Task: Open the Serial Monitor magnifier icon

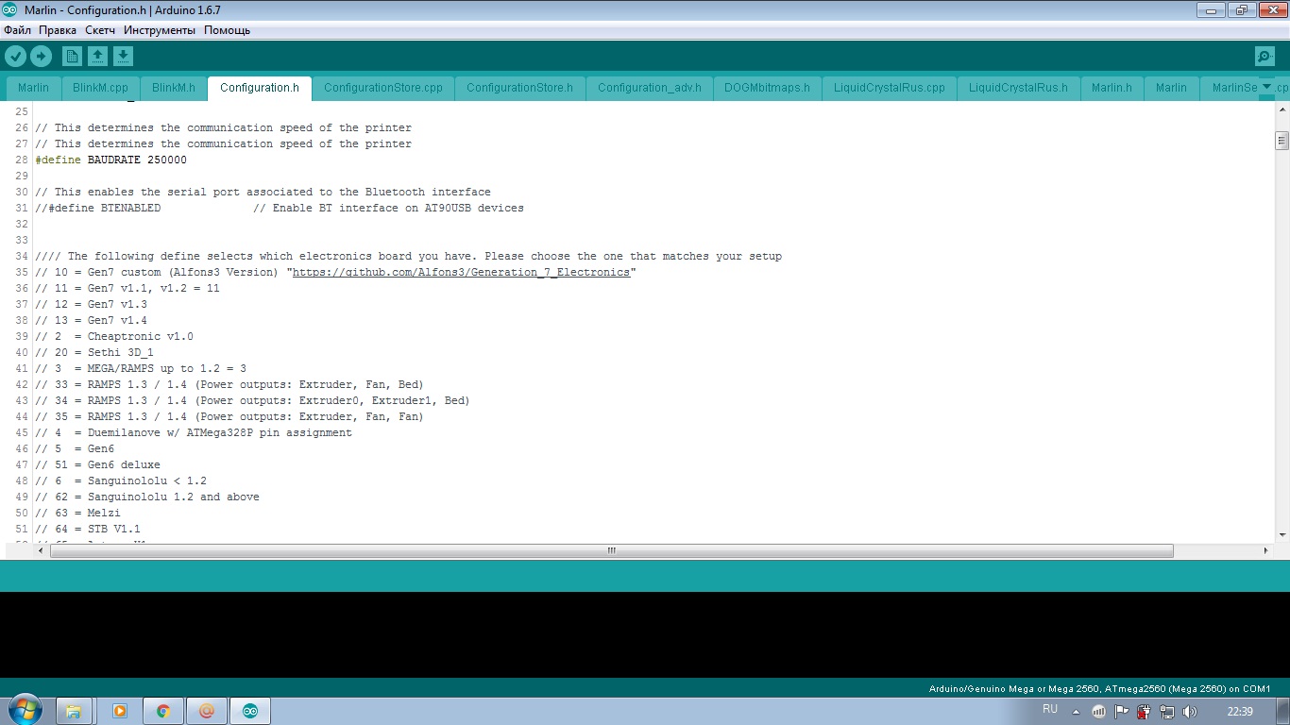Action: [x=1265, y=57]
